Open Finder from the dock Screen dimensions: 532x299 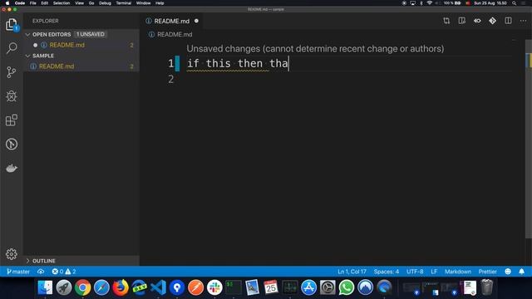coord(45,287)
